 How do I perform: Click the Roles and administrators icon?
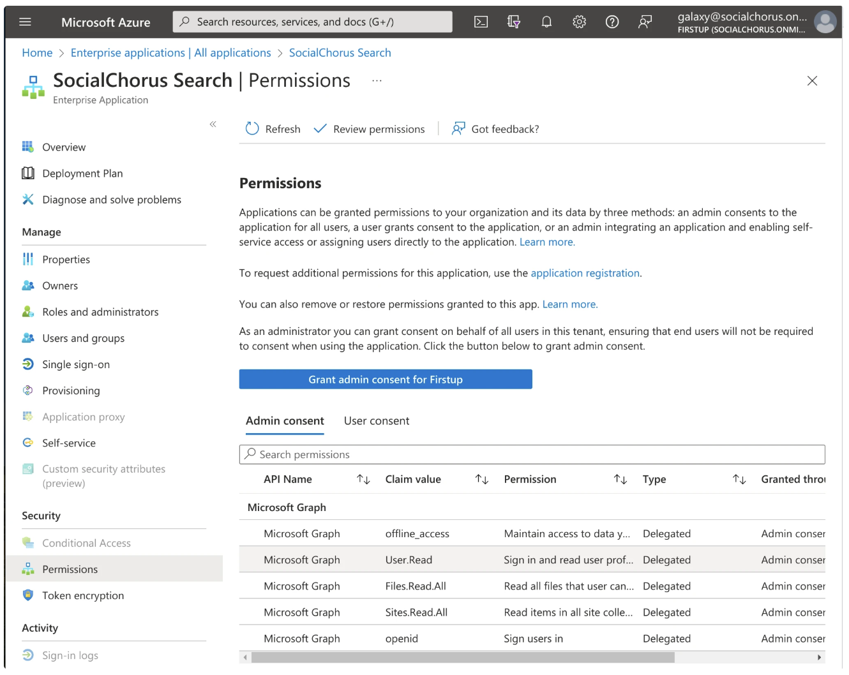click(28, 312)
